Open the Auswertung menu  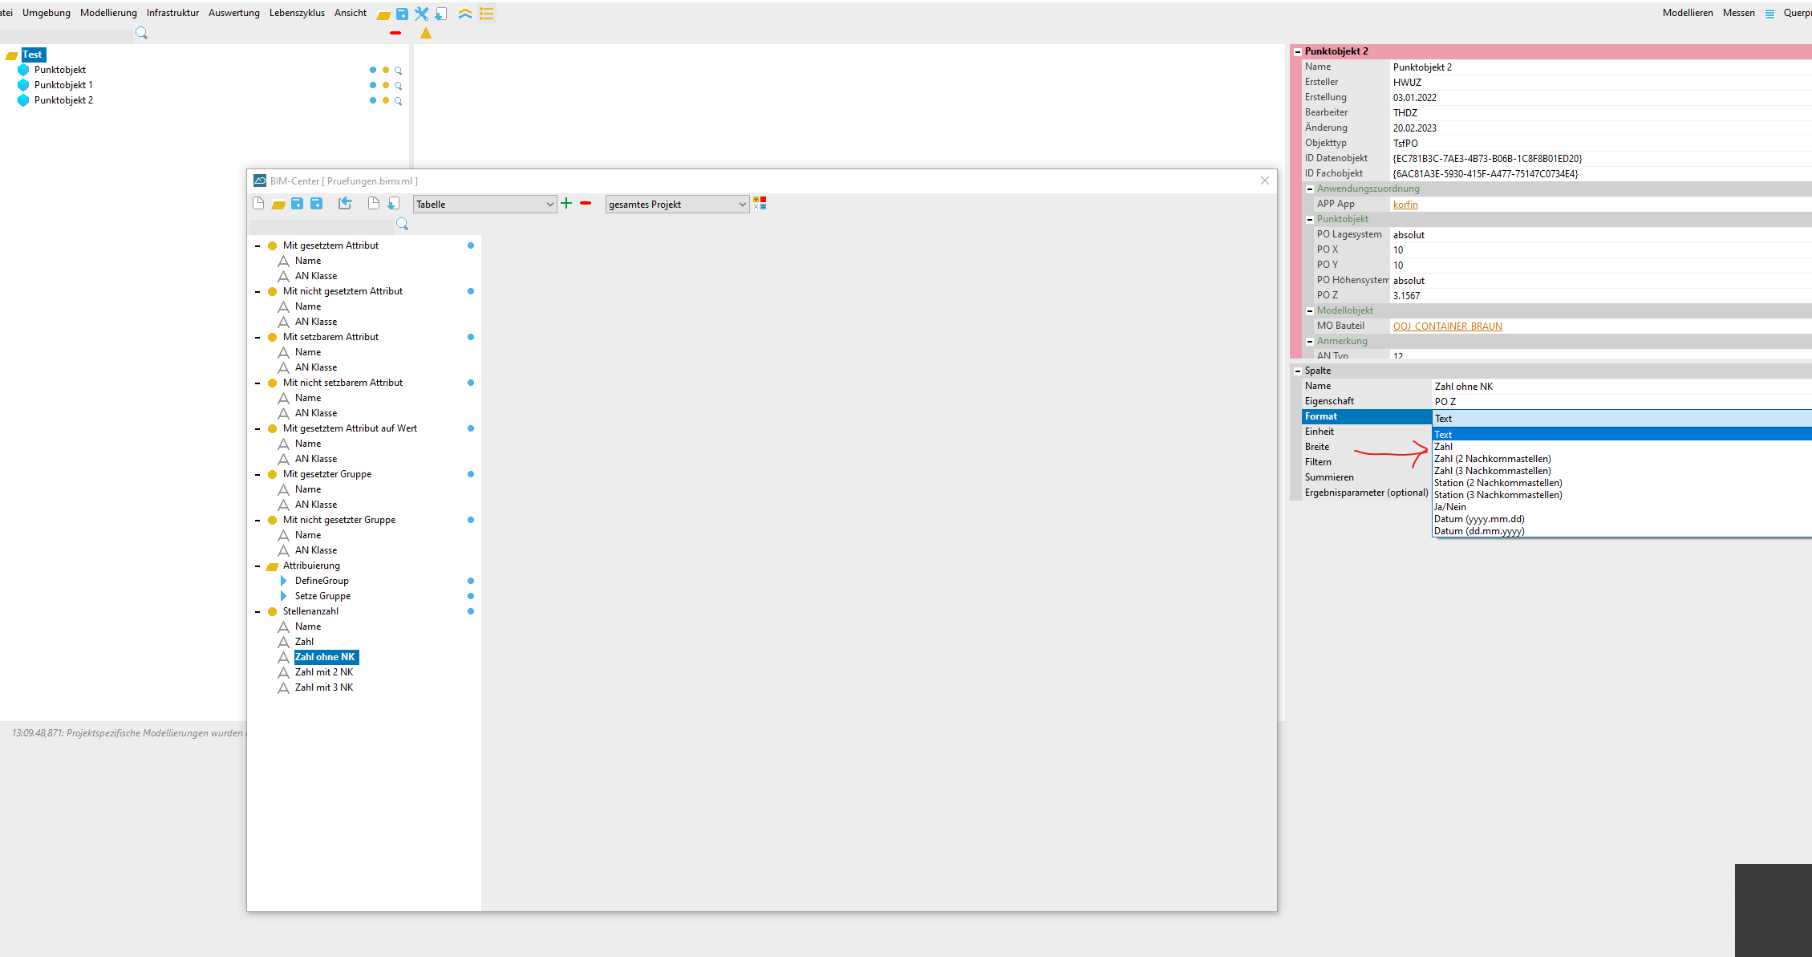click(233, 13)
